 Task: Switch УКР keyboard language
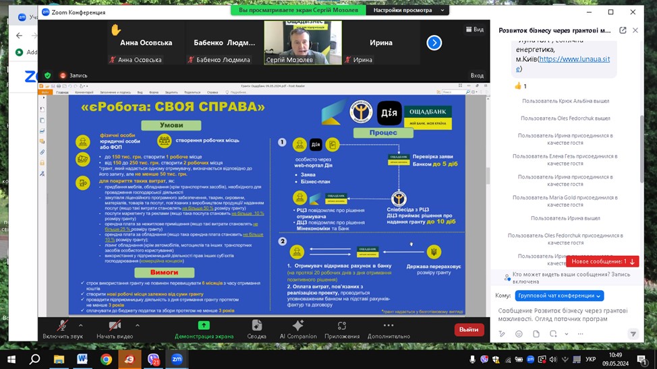coord(591,360)
